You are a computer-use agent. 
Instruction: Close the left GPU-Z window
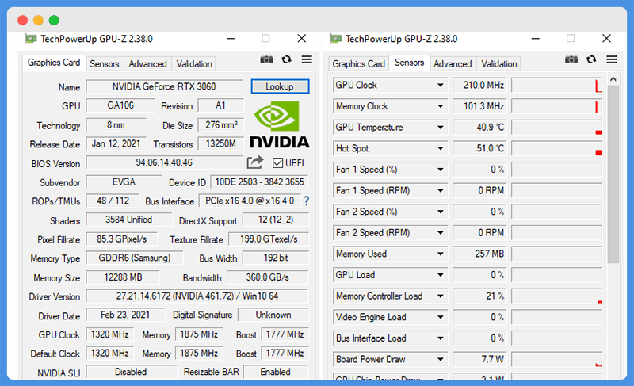click(302, 38)
